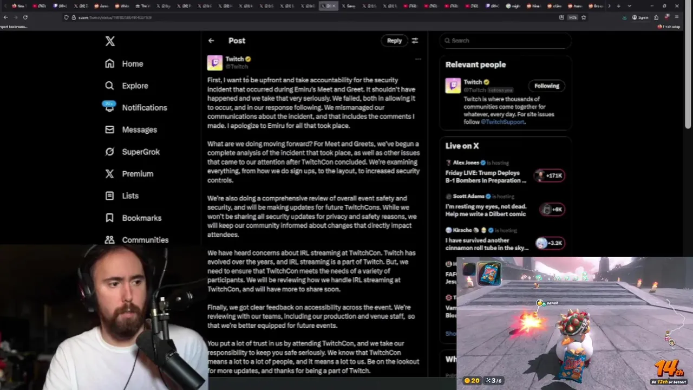Click the streamer webcam overlay
This screenshot has height=390, width=693.
tap(103, 317)
